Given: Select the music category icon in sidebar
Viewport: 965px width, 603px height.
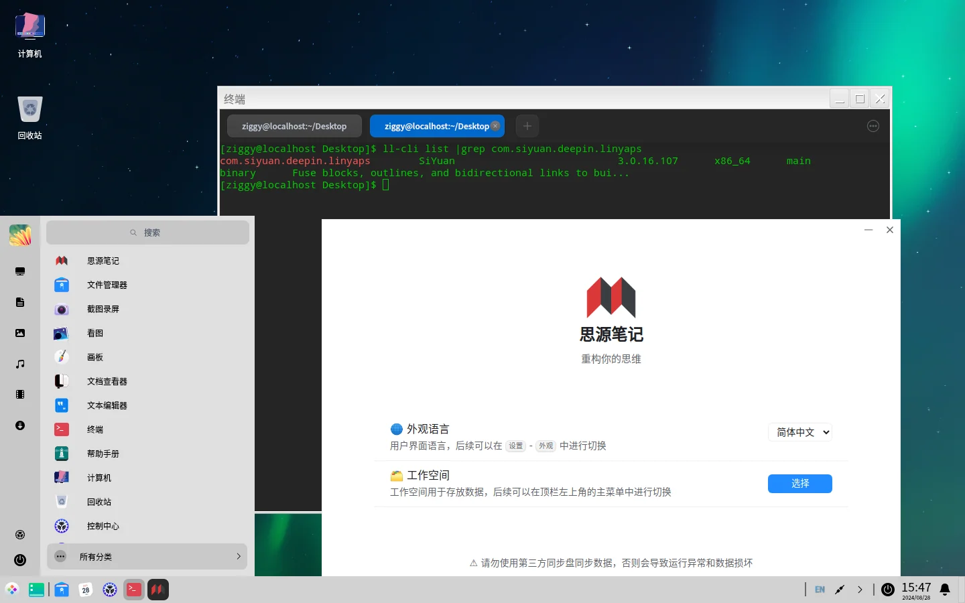Looking at the screenshot, I should [x=20, y=364].
